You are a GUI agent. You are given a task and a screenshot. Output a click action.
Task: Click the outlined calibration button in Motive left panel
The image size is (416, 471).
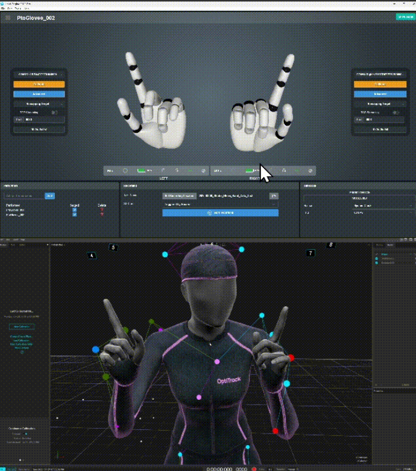22,327
